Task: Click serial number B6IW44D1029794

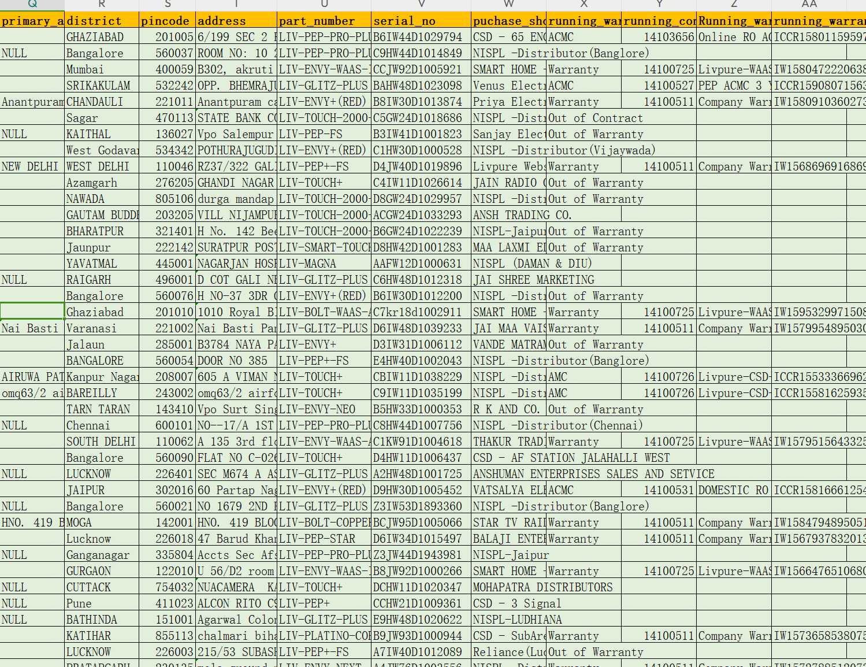Action: coord(421,37)
